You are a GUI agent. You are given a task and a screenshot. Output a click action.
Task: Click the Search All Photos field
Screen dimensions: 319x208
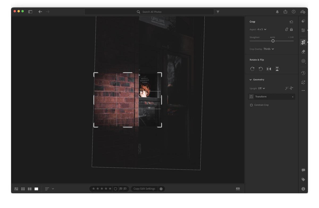(149, 12)
